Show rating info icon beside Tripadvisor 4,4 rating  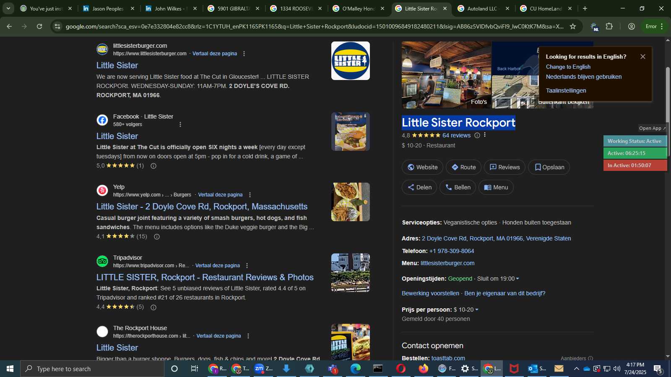(153, 307)
